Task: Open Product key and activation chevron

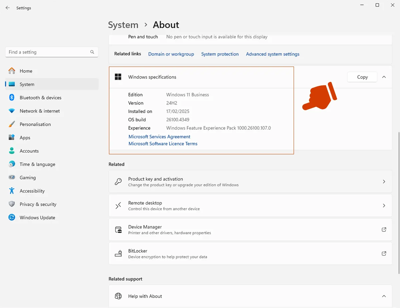Action: pos(384,182)
